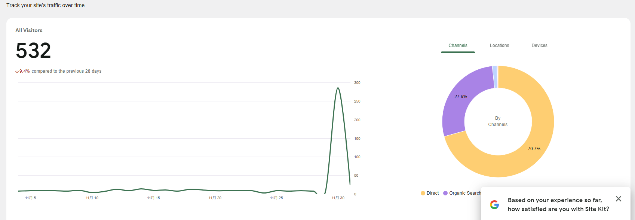The width and height of the screenshot is (635, 220).
Task: Select the Devices tab
Action: coord(539,45)
